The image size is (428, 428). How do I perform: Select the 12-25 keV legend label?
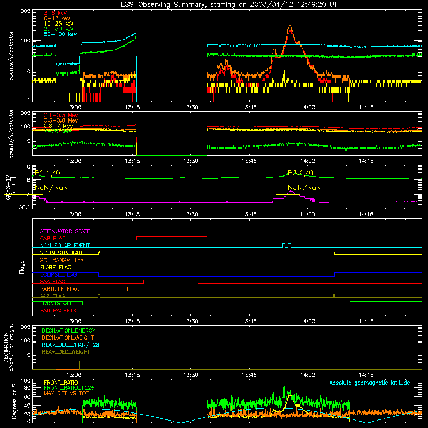coord(59,24)
